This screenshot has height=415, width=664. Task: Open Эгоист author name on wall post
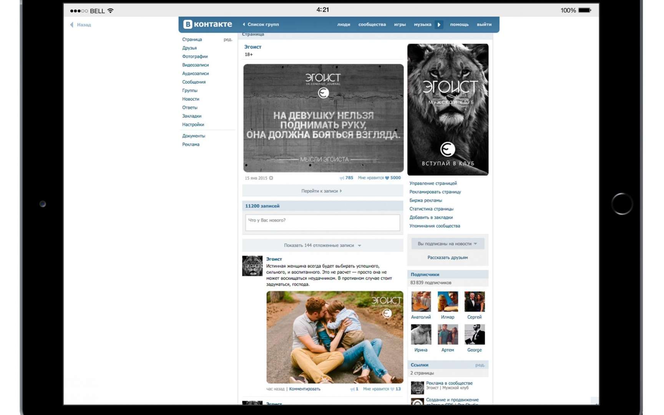click(x=274, y=259)
